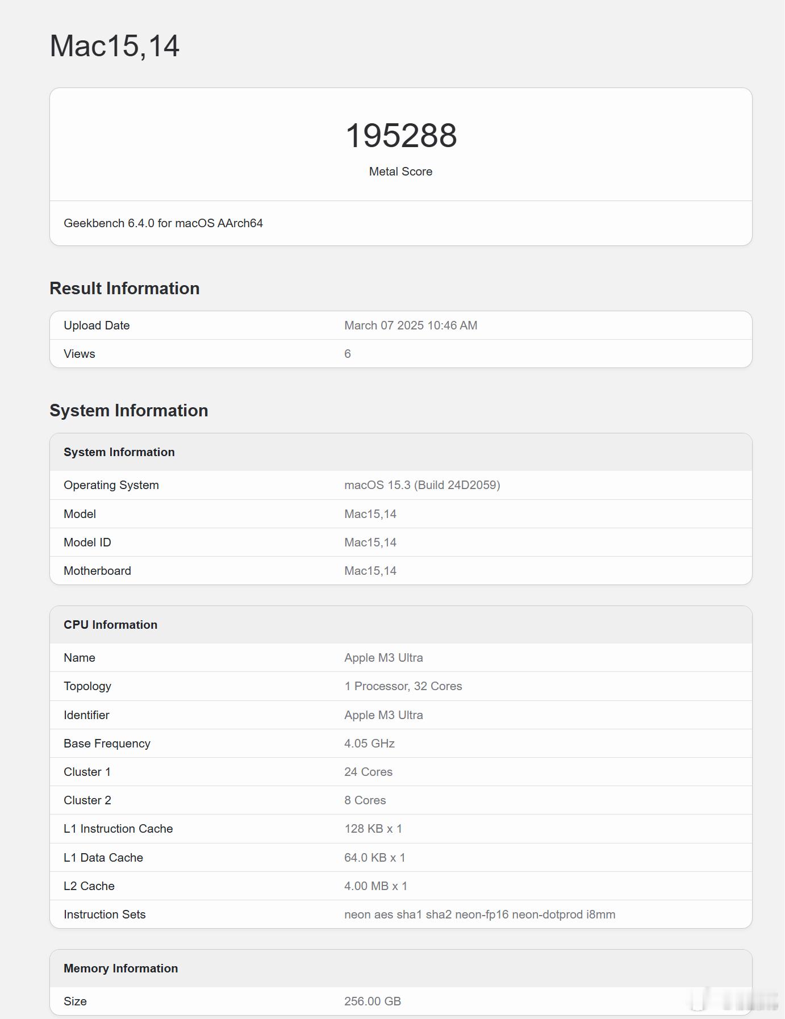Click the Result Information heading

[124, 289]
